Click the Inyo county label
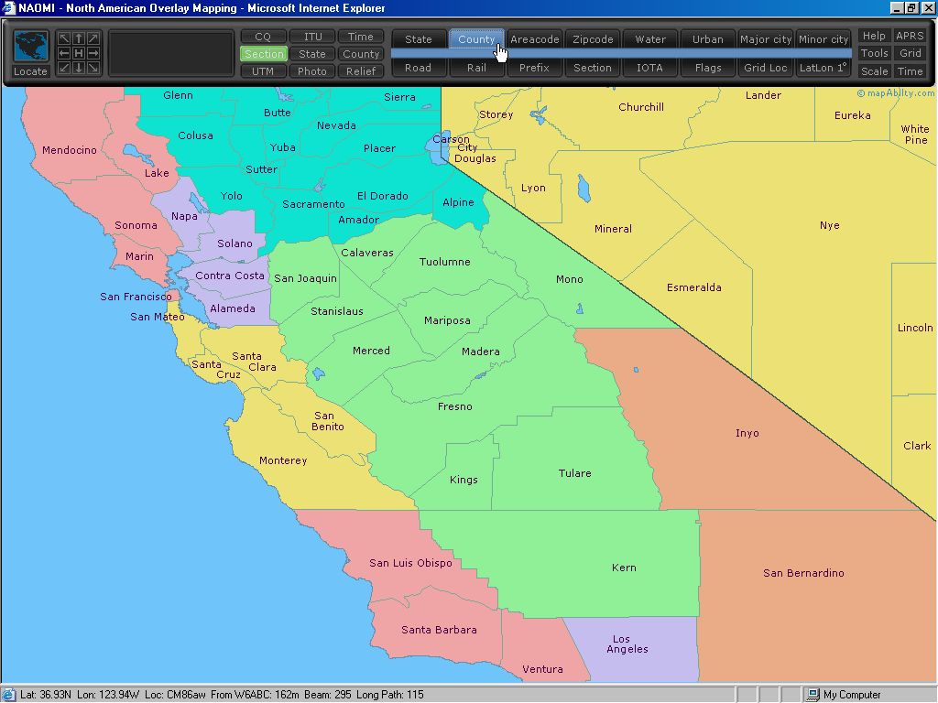938x703 pixels. (x=747, y=433)
